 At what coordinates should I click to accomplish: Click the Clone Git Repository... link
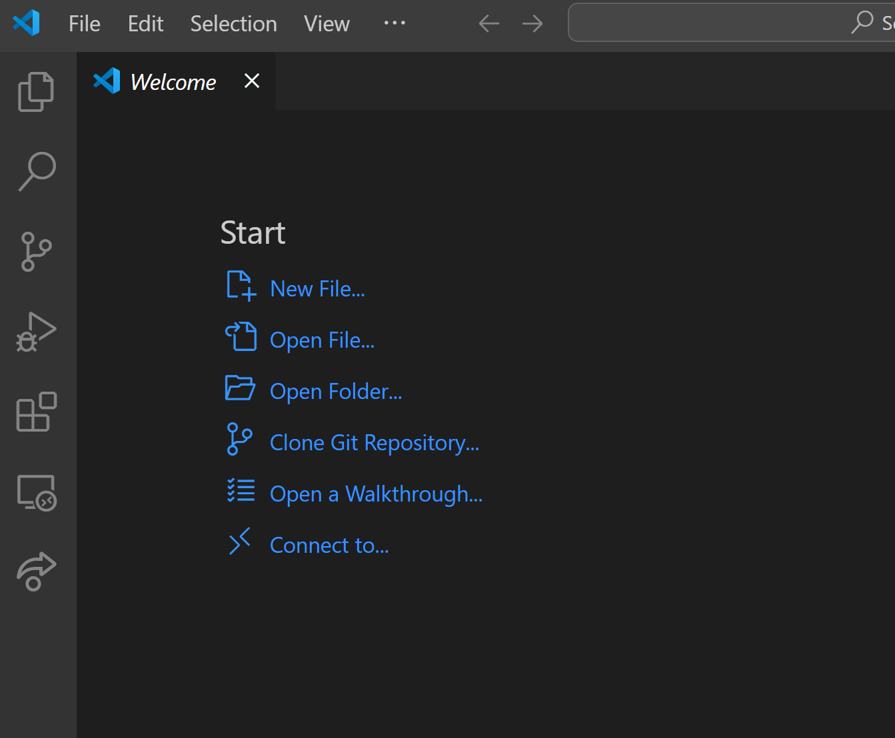point(374,443)
